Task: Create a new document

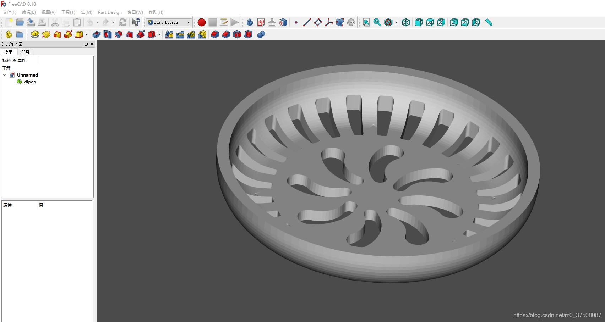Action: click(9, 22)
